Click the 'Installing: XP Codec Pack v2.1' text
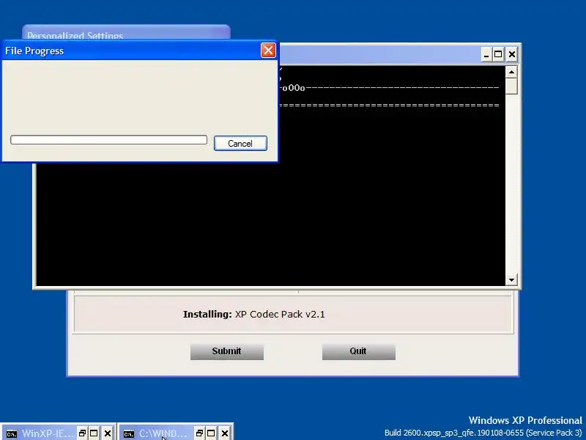 pyautogui.click(x=253, y=315)
